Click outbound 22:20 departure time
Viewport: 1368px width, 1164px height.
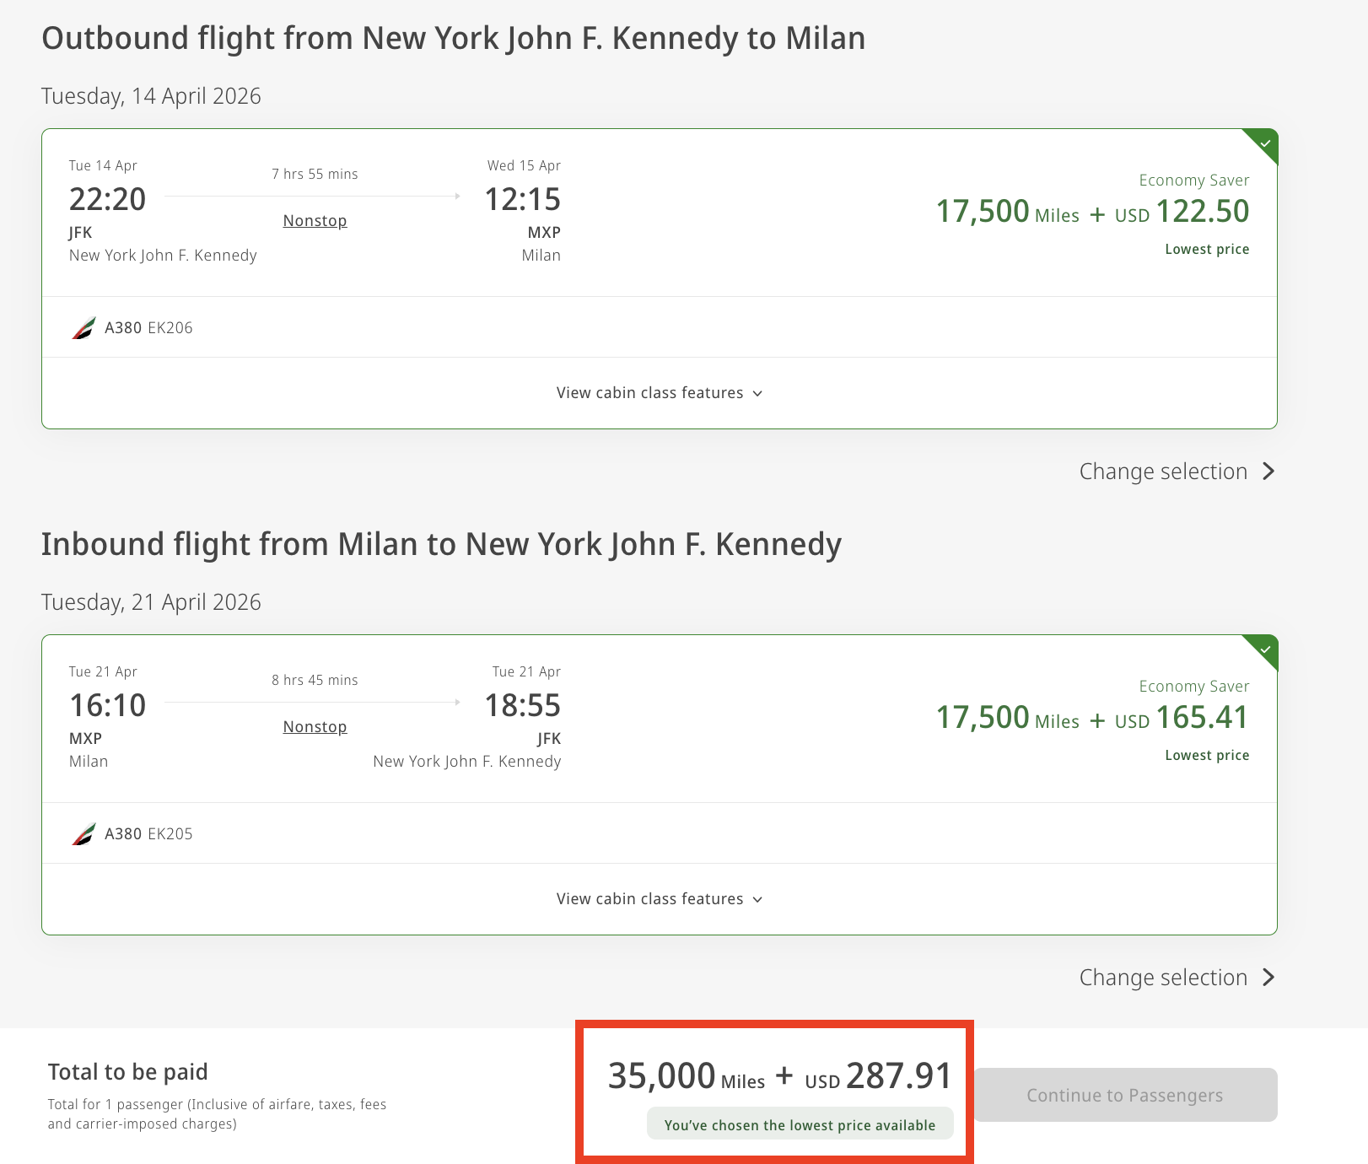click(x=107, y=200)
